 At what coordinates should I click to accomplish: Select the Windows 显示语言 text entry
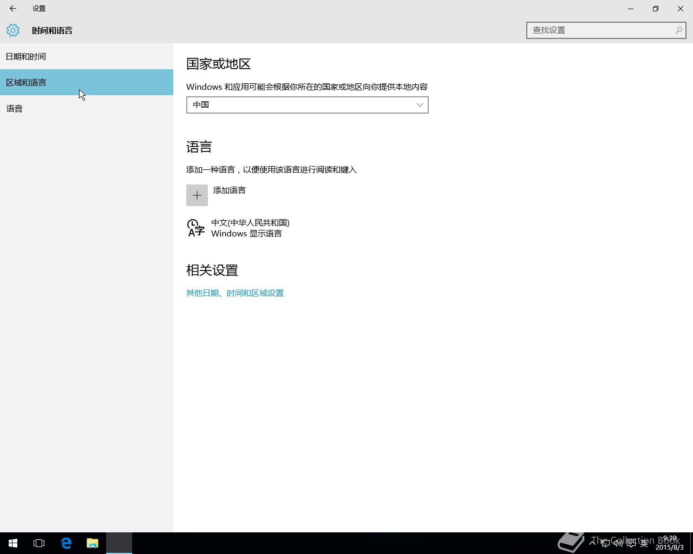point(246,234)
